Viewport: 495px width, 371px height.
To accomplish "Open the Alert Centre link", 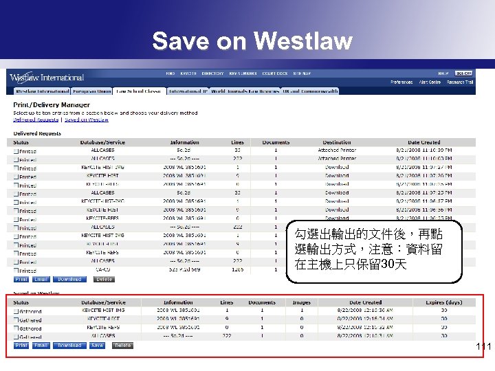I will [x=430, y=82].
